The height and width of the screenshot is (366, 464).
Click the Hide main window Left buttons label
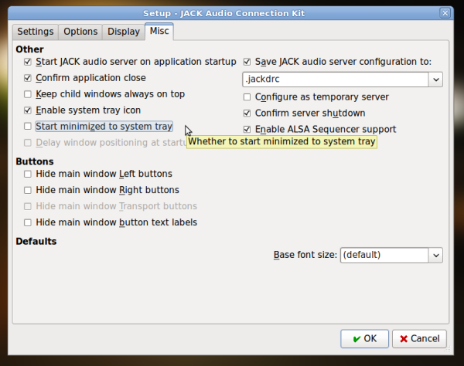[104, 174]
